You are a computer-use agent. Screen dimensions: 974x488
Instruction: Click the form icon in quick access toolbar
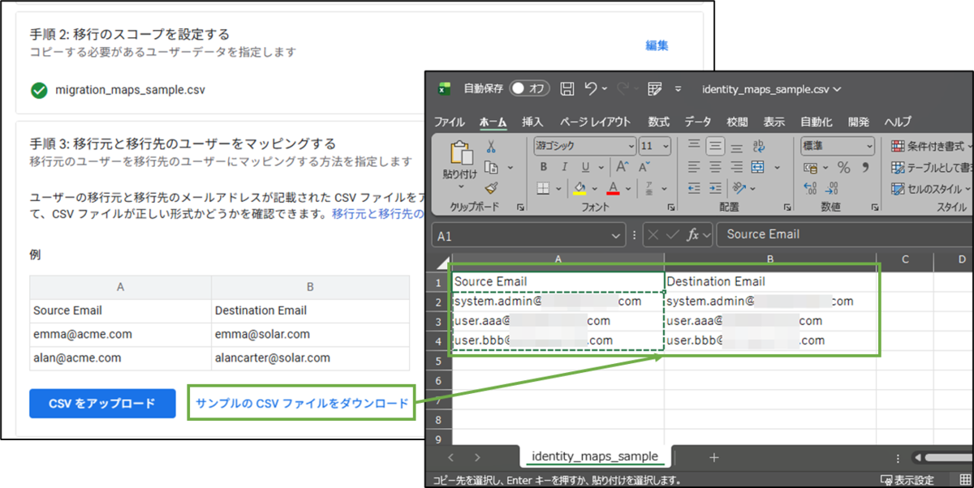(655, 88)
